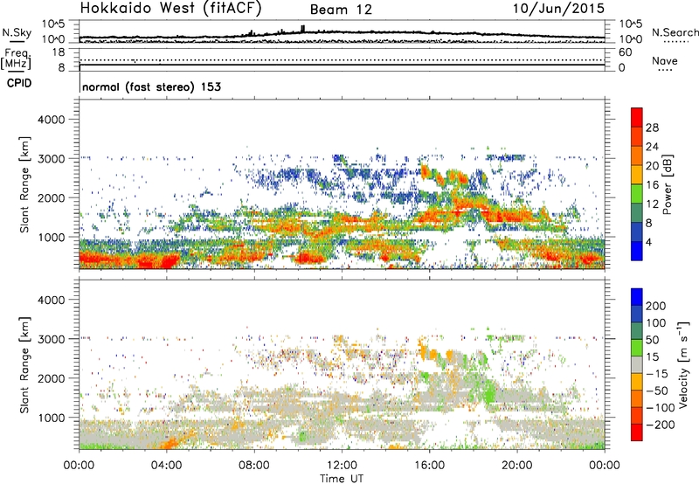Click the '20:00' time tick label

tap(516, 466)
